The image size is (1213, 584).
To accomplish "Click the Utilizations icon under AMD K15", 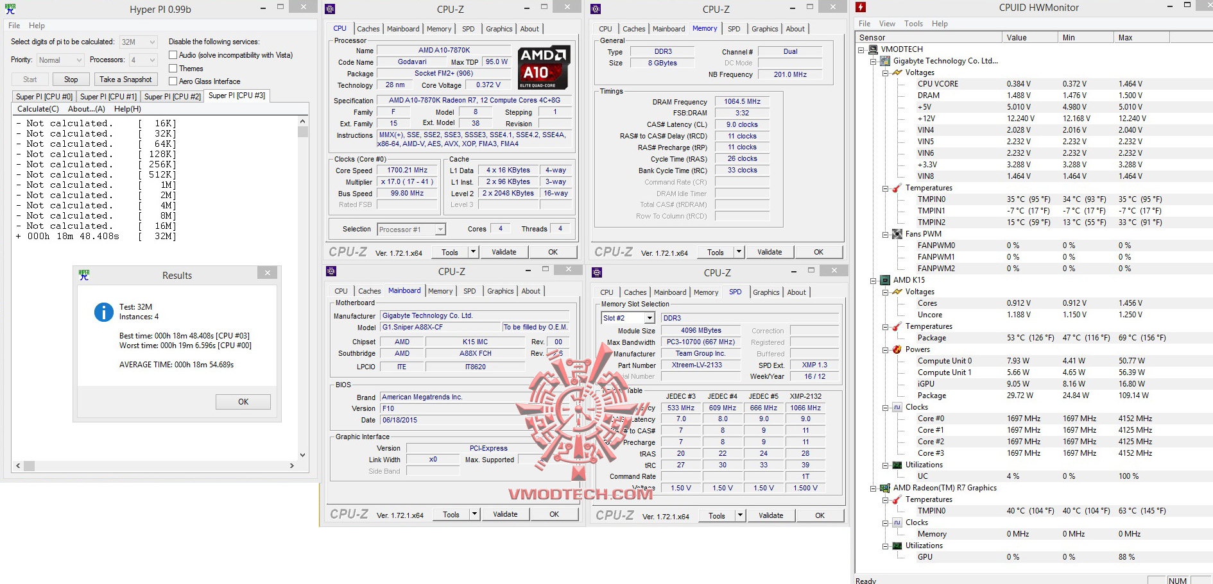I will (897, 465).
